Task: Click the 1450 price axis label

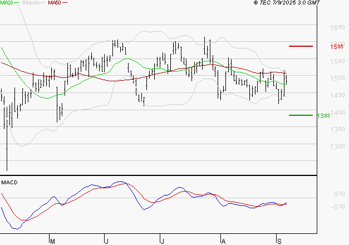Action: click(x=337, y=95)
